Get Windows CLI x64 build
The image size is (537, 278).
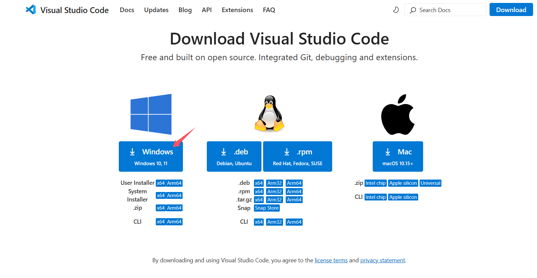[161, 222]
